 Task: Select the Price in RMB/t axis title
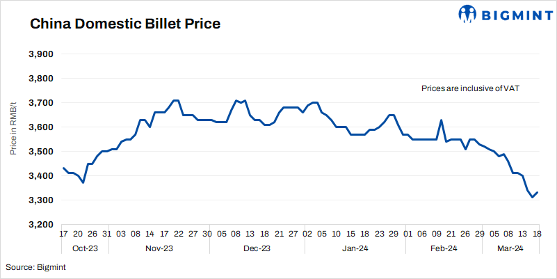(14, 138)
